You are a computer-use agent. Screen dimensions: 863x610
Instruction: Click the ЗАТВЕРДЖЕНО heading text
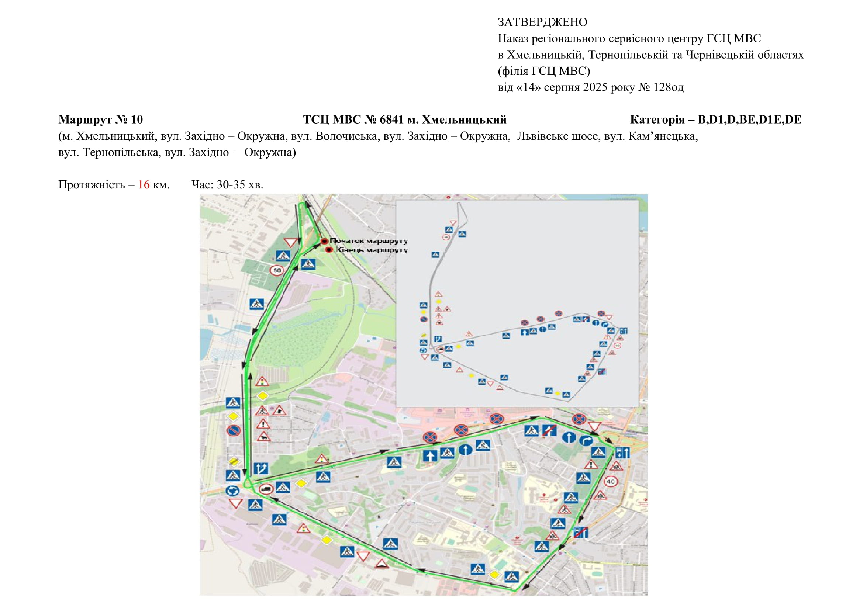542,22
